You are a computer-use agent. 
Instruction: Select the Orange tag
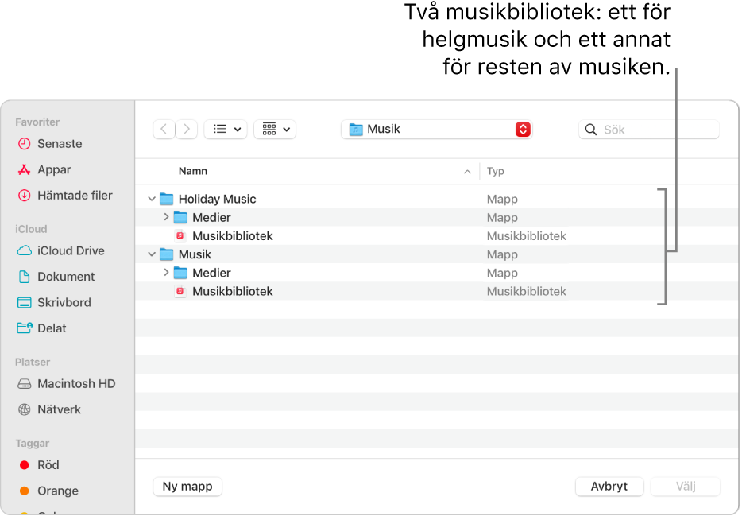tap(56, 491)
